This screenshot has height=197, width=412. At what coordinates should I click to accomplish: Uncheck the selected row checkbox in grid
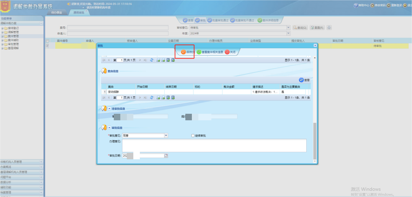pos(48,46)
